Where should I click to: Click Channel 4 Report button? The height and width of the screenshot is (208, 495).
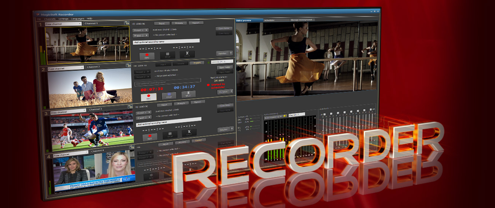point(198,140)
